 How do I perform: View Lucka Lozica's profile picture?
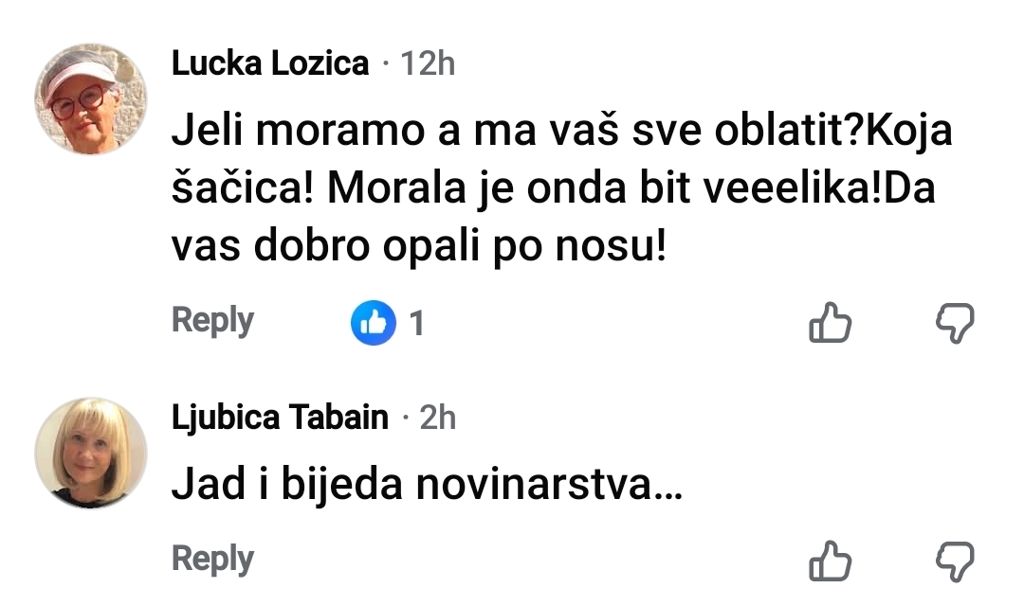91,99
